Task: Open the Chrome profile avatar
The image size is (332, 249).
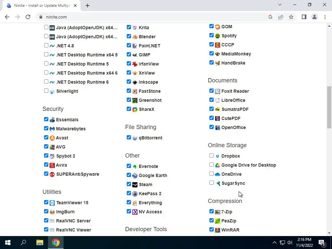Action: point(314,17)
